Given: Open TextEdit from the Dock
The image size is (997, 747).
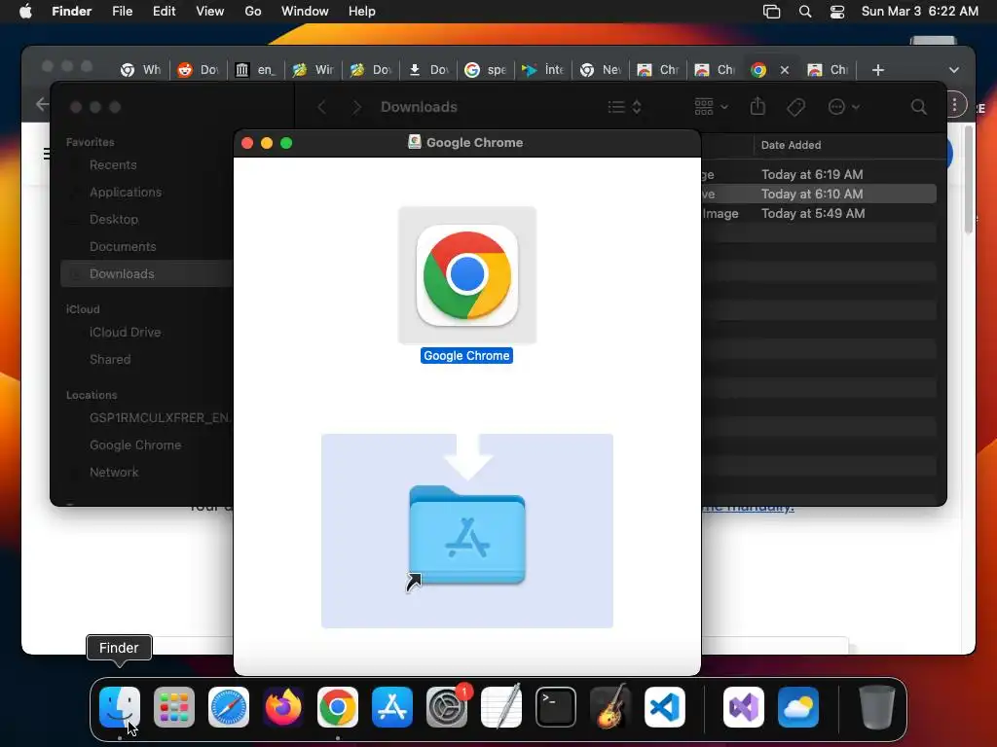Looking at the screenshot, I should (x=501, y=707).
